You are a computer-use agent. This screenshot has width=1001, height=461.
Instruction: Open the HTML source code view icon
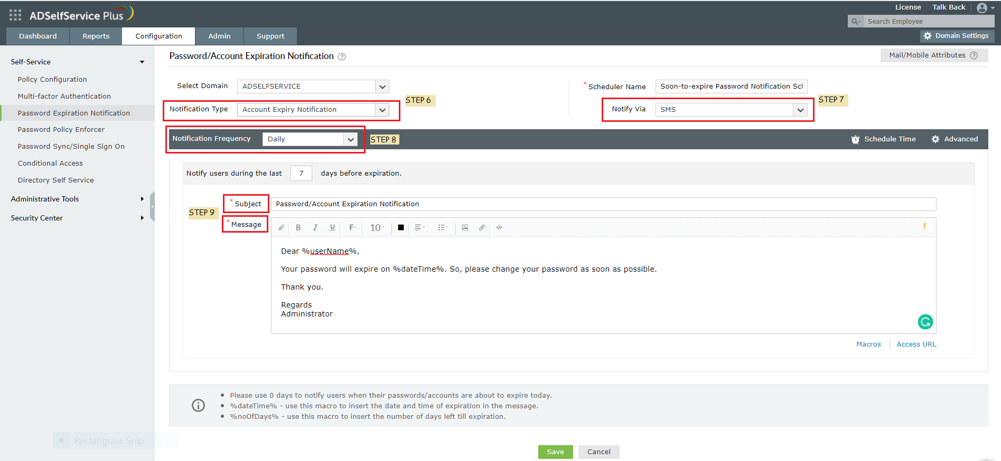tap(499, 227)
